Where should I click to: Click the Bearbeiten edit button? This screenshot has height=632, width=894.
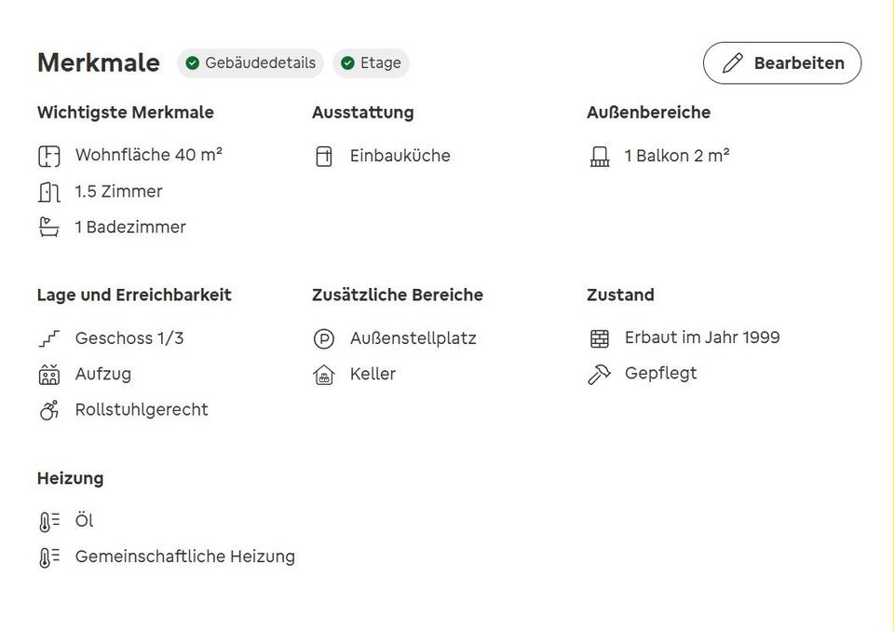[x=782, y=62]
